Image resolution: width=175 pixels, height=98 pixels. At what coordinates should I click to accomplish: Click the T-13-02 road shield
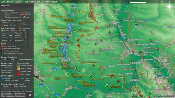click(160, 76)
